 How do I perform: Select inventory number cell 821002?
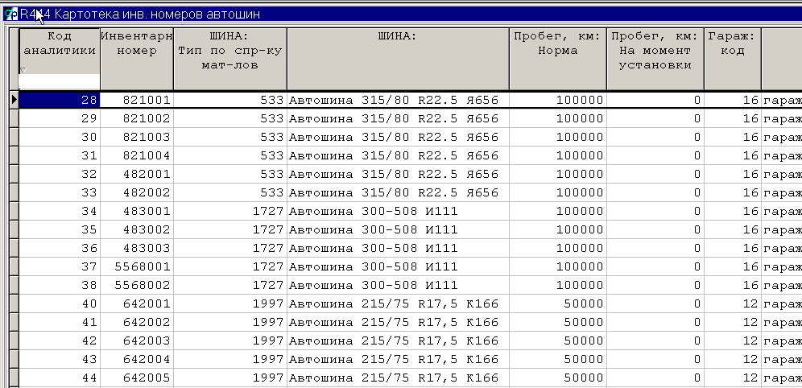(x=136, y=118)
